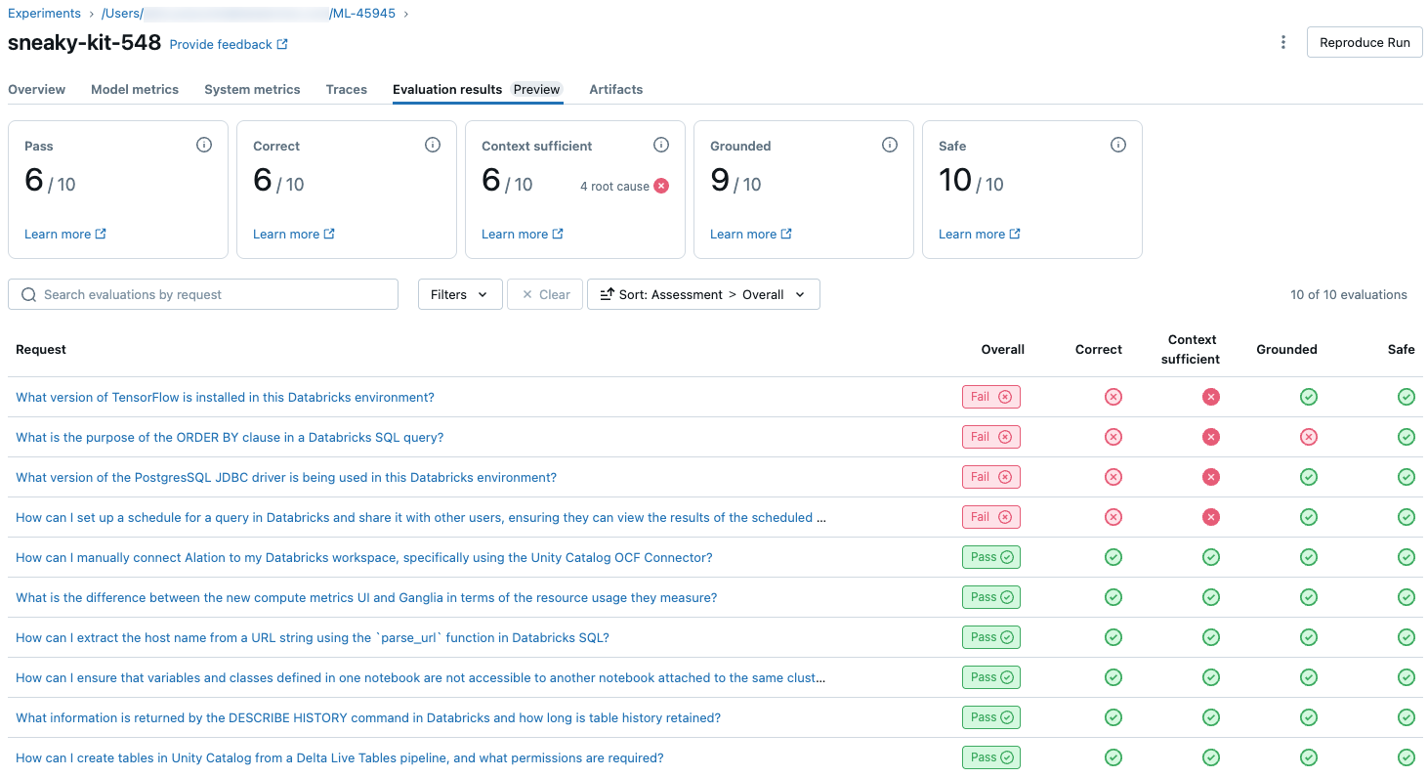Click the failed Grounded icon for ORDER BY row

(x=1309, y=437)
